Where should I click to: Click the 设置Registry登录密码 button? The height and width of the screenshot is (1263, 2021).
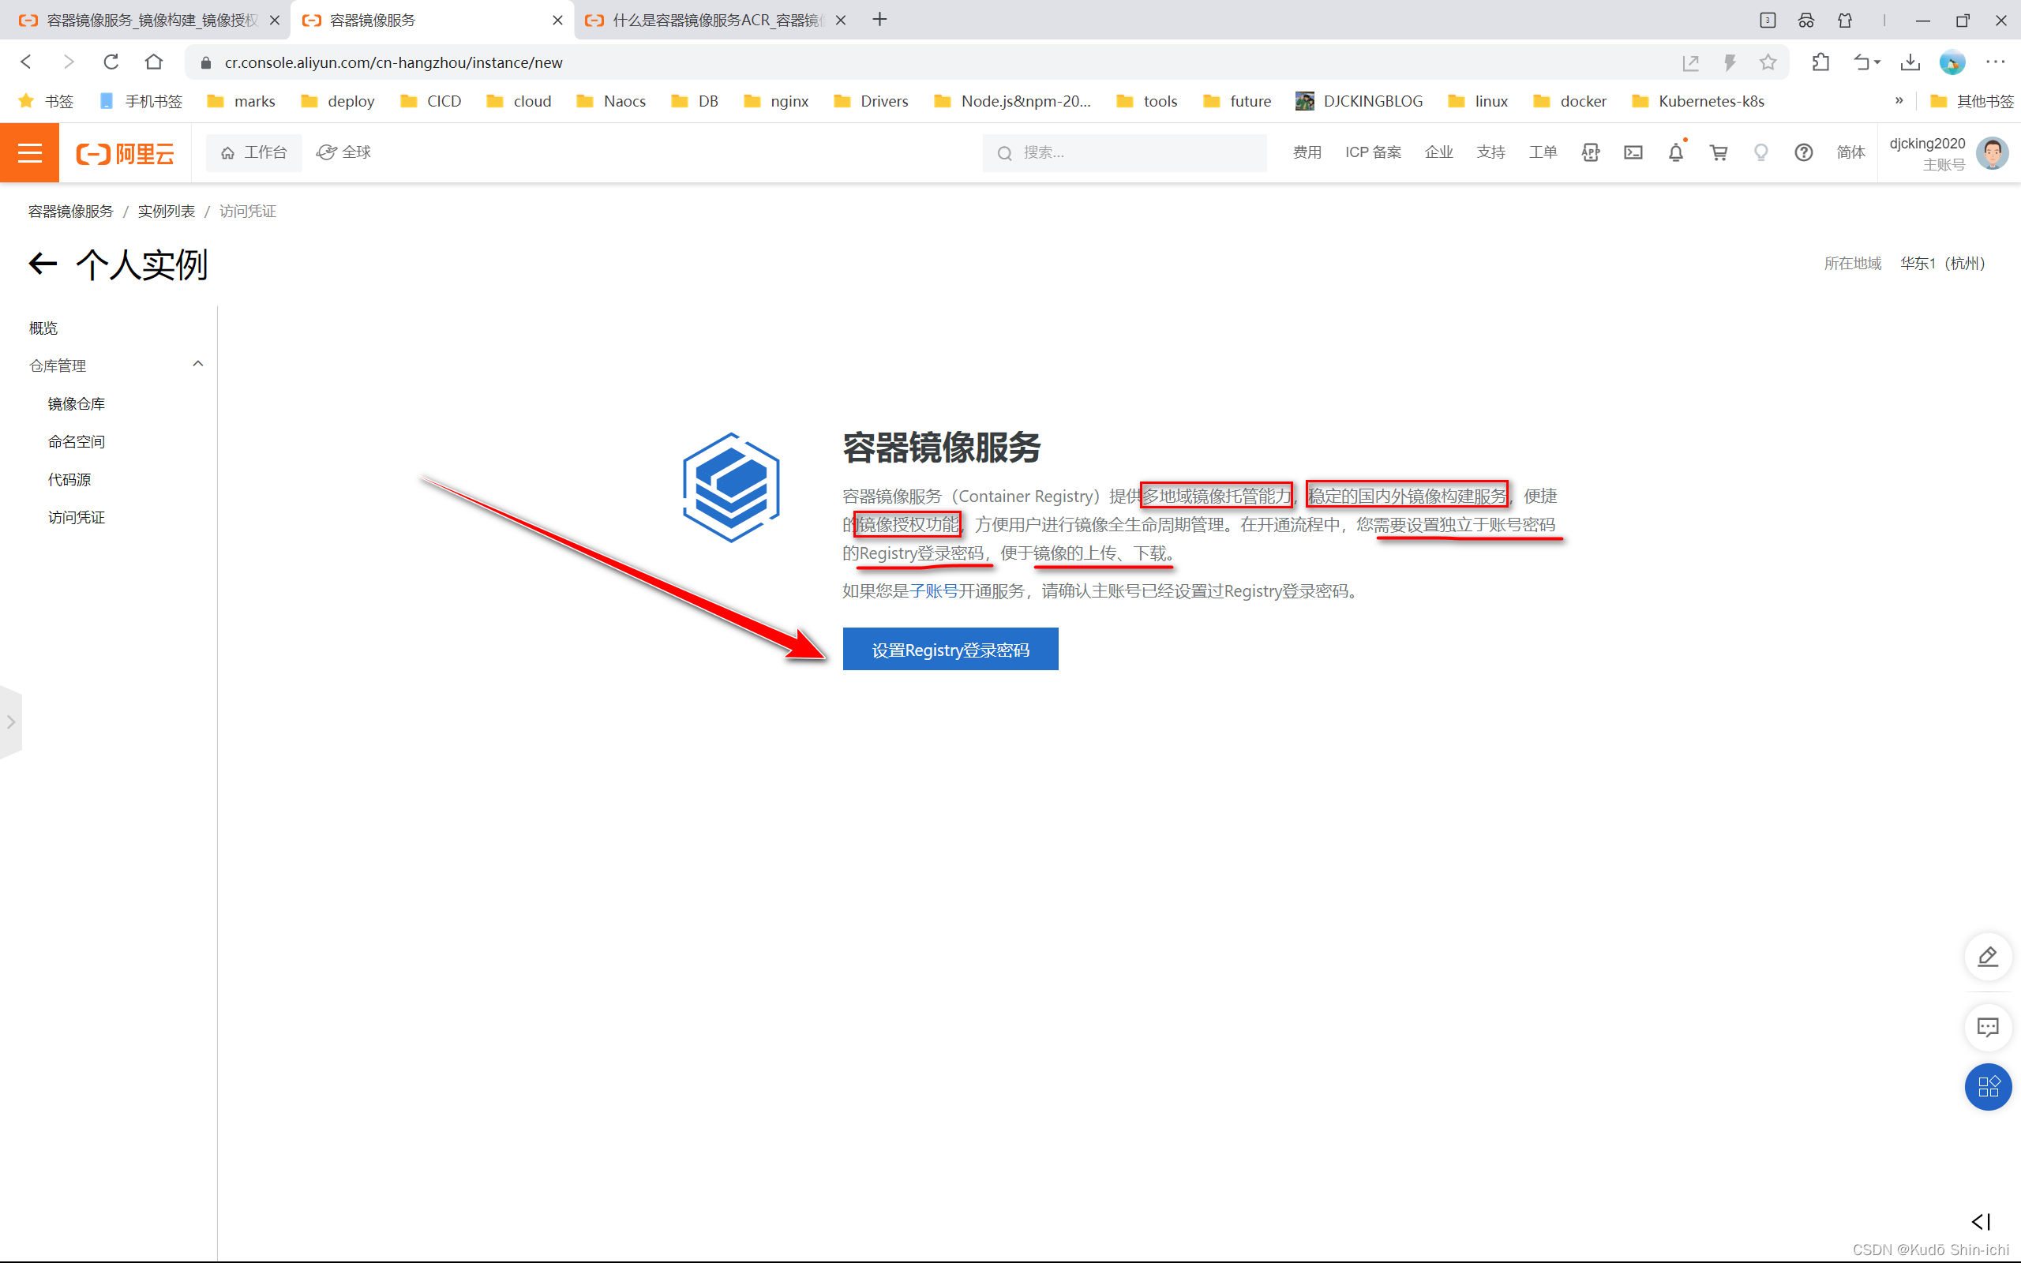pyautogui.click(x=951, y=649)
